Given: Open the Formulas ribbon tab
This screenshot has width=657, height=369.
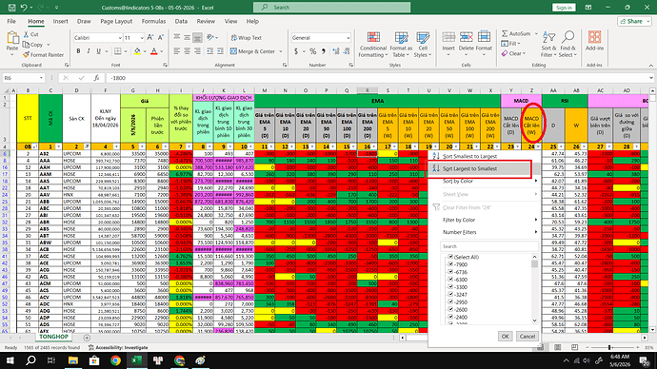Looking at the screenshot, I should (x=153, y=21).
